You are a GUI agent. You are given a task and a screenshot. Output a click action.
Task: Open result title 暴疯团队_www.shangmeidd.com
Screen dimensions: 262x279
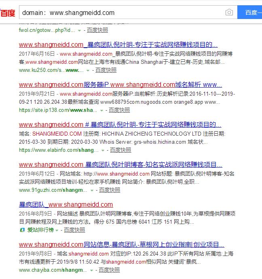(x=66, y=205)
